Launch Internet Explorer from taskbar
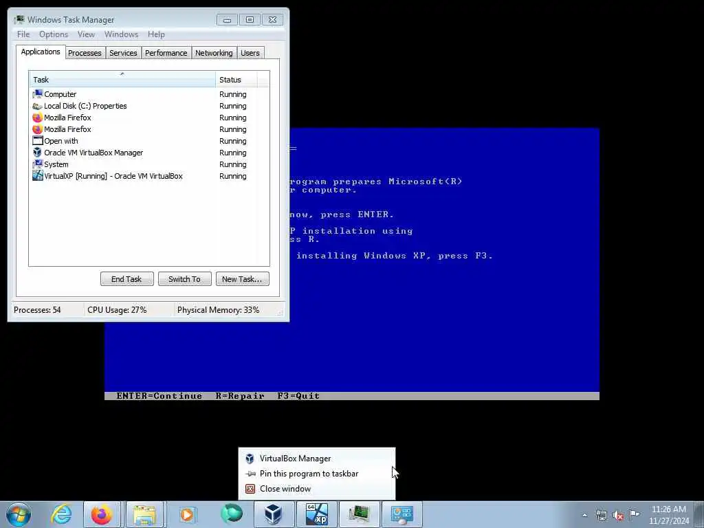This screenshot has width=704, height=528. pyautogui.click(x=61, y=514)
